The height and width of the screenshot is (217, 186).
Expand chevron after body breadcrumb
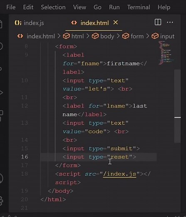pos(118,36)
